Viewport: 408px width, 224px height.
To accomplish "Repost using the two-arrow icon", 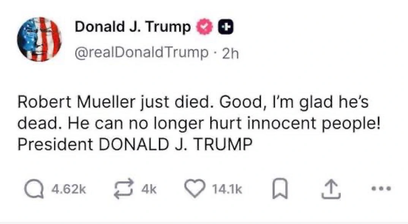I will coord(124,189).
